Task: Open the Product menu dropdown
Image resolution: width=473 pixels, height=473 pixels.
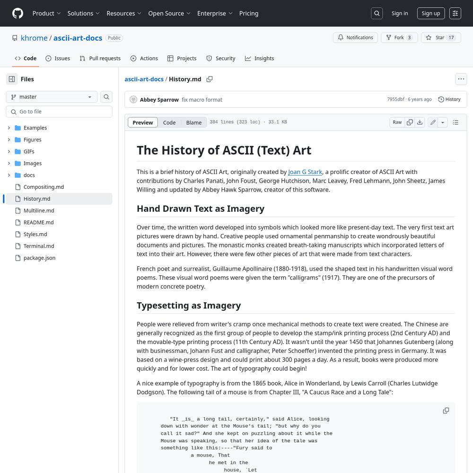Action: pyautogui.click(x=47, y=13)
